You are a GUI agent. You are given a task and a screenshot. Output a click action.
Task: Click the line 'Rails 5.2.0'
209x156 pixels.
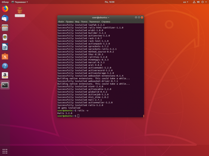pos(65,113)
